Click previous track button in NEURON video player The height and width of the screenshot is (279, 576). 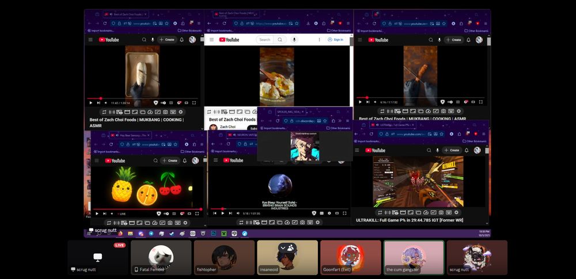click(215, 213)
